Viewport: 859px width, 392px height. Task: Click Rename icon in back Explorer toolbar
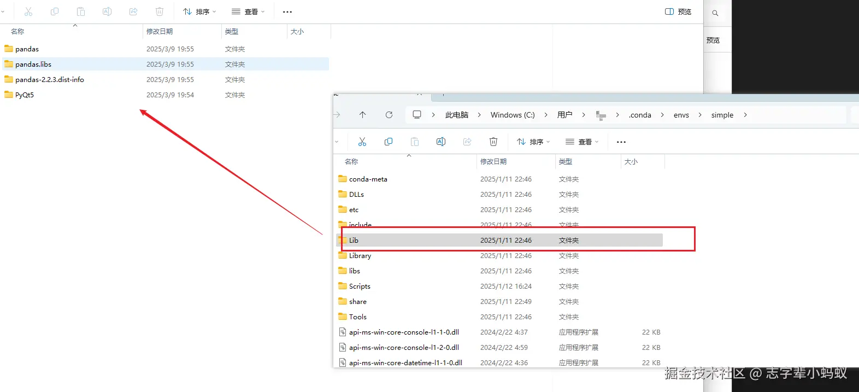point(107,11)
